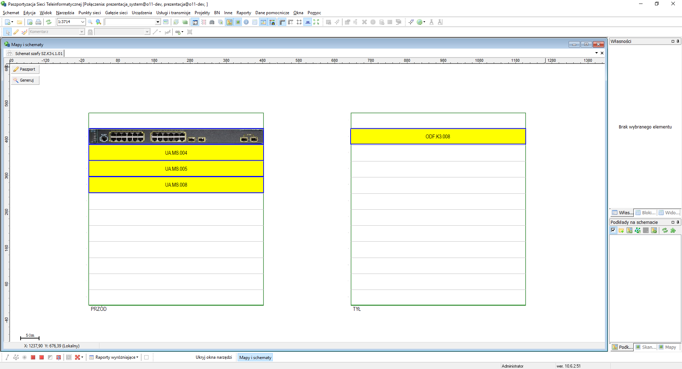Open the schema tab list arrow
Screen dimensions: 682x369
pyautogui.click(x=596, y=53)
